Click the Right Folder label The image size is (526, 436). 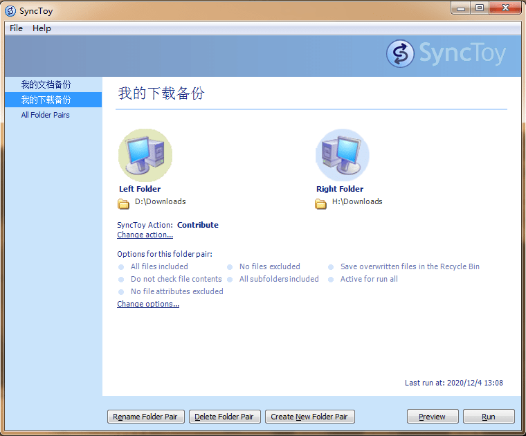340,189
